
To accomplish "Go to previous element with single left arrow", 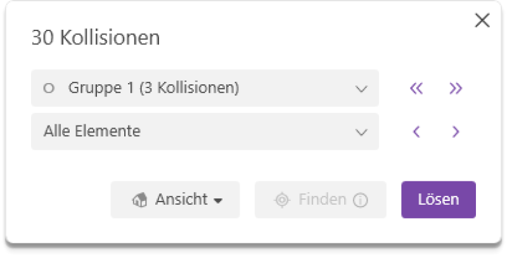I will click(416, 131).
